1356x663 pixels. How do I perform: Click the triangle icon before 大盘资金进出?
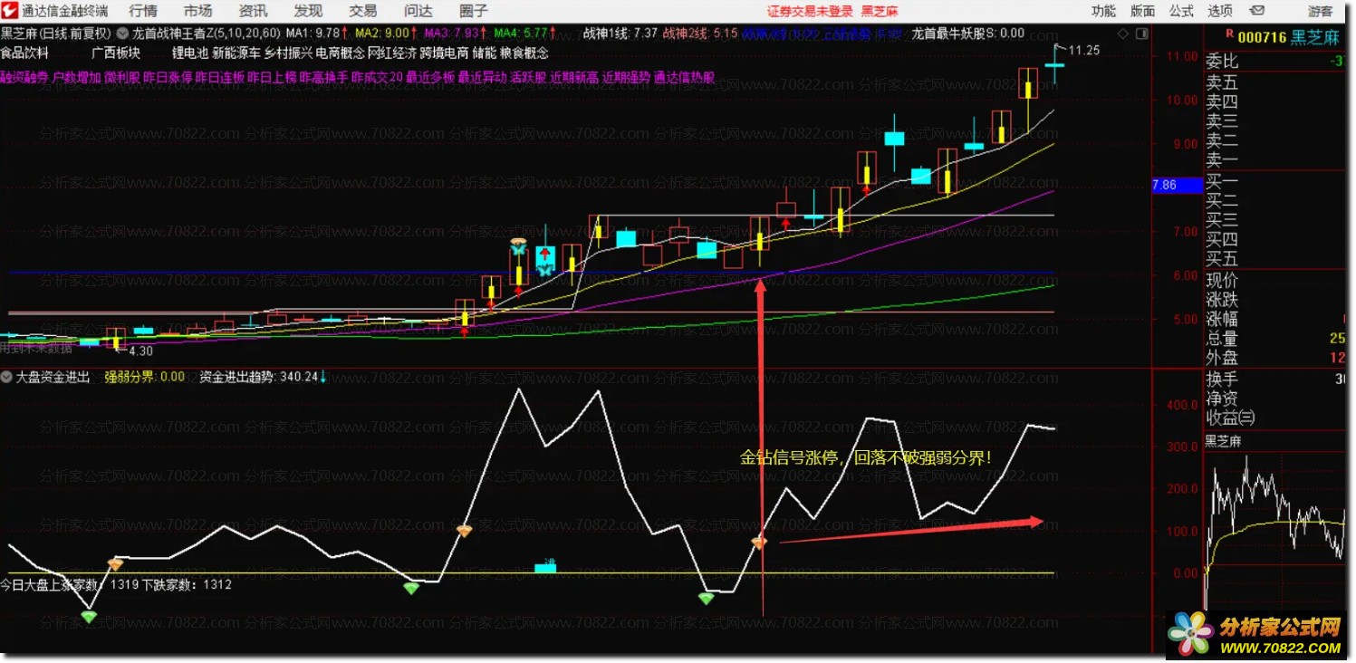tap(7, 377)
